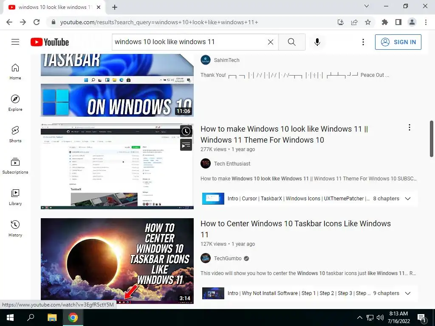Click Watch later clock icon on thumbnail
The image size is (435, 326).
[x=186, y=132]
